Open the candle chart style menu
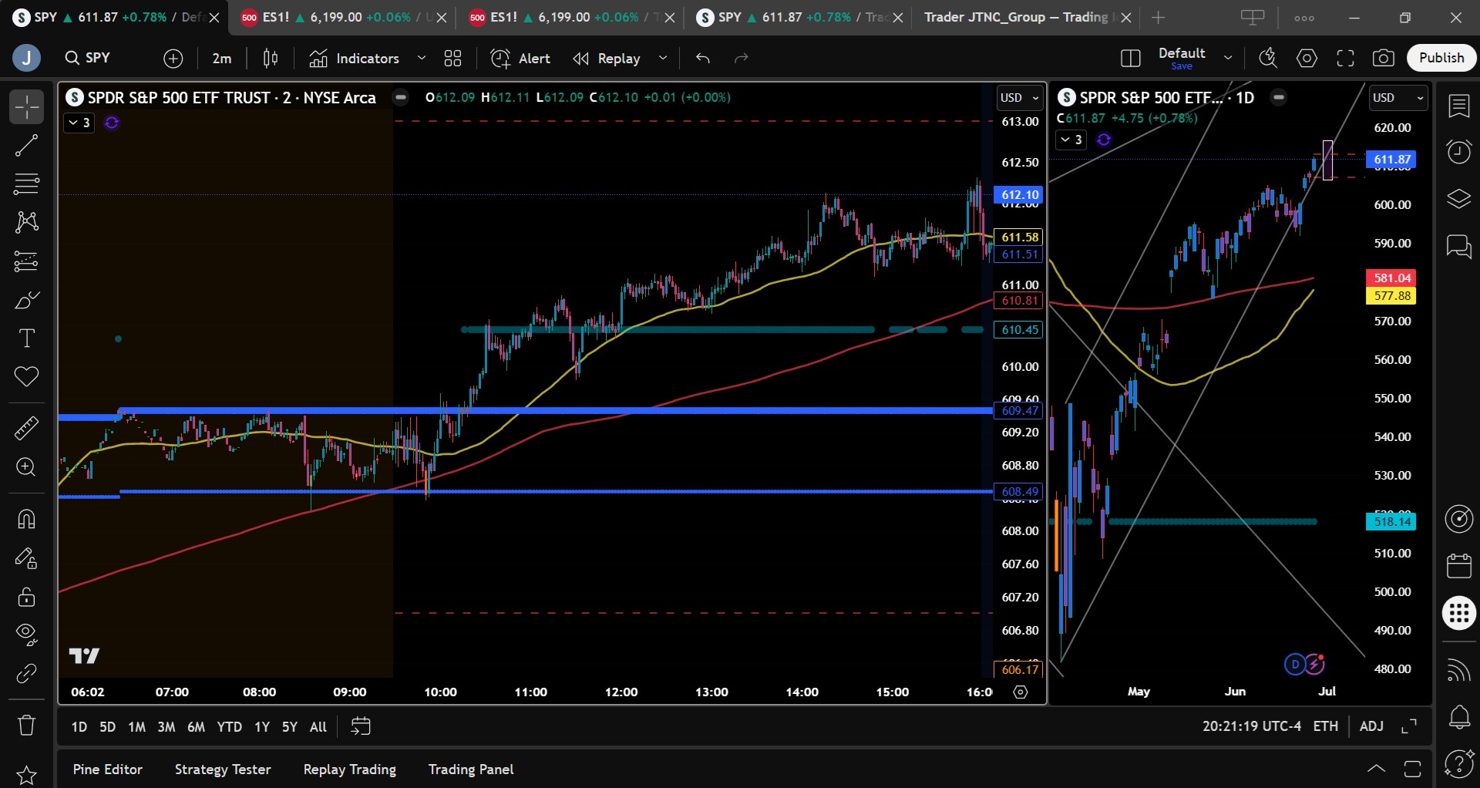This screenshot has width=1480, height=788. tap(271, 58)
